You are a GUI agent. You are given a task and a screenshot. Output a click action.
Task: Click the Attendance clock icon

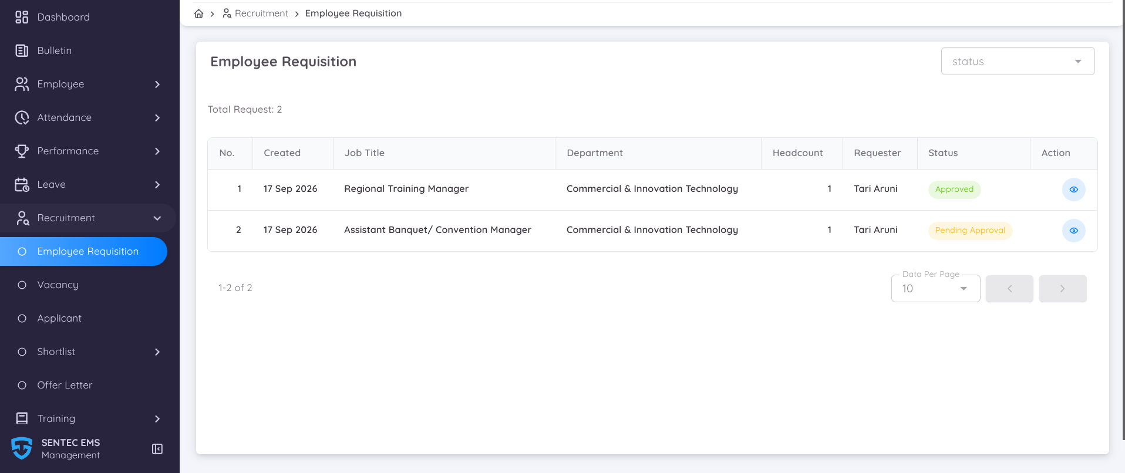pyautogui.click(x=22, y=117)
